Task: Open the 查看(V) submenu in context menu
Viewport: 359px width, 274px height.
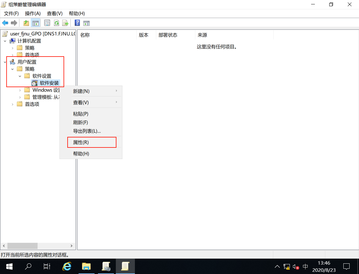Action: pyautogui.click(x=91, y=102)
